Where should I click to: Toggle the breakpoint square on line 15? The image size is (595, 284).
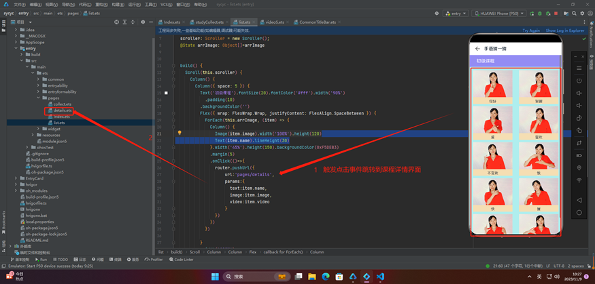tap(166, 93)
